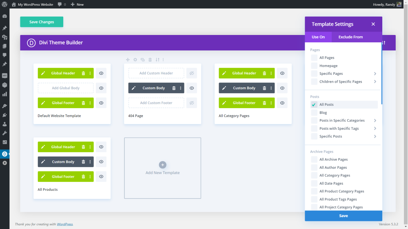The height and width of the screenshot is (229, 408).
Task: Open My WordPress Website site menu
Action: pos(33,4)
